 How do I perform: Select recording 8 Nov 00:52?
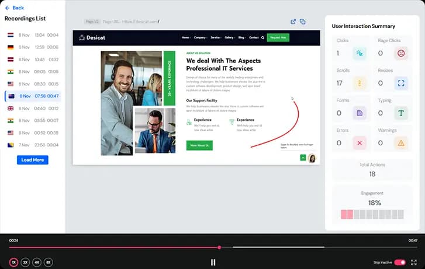pos(33,133)
